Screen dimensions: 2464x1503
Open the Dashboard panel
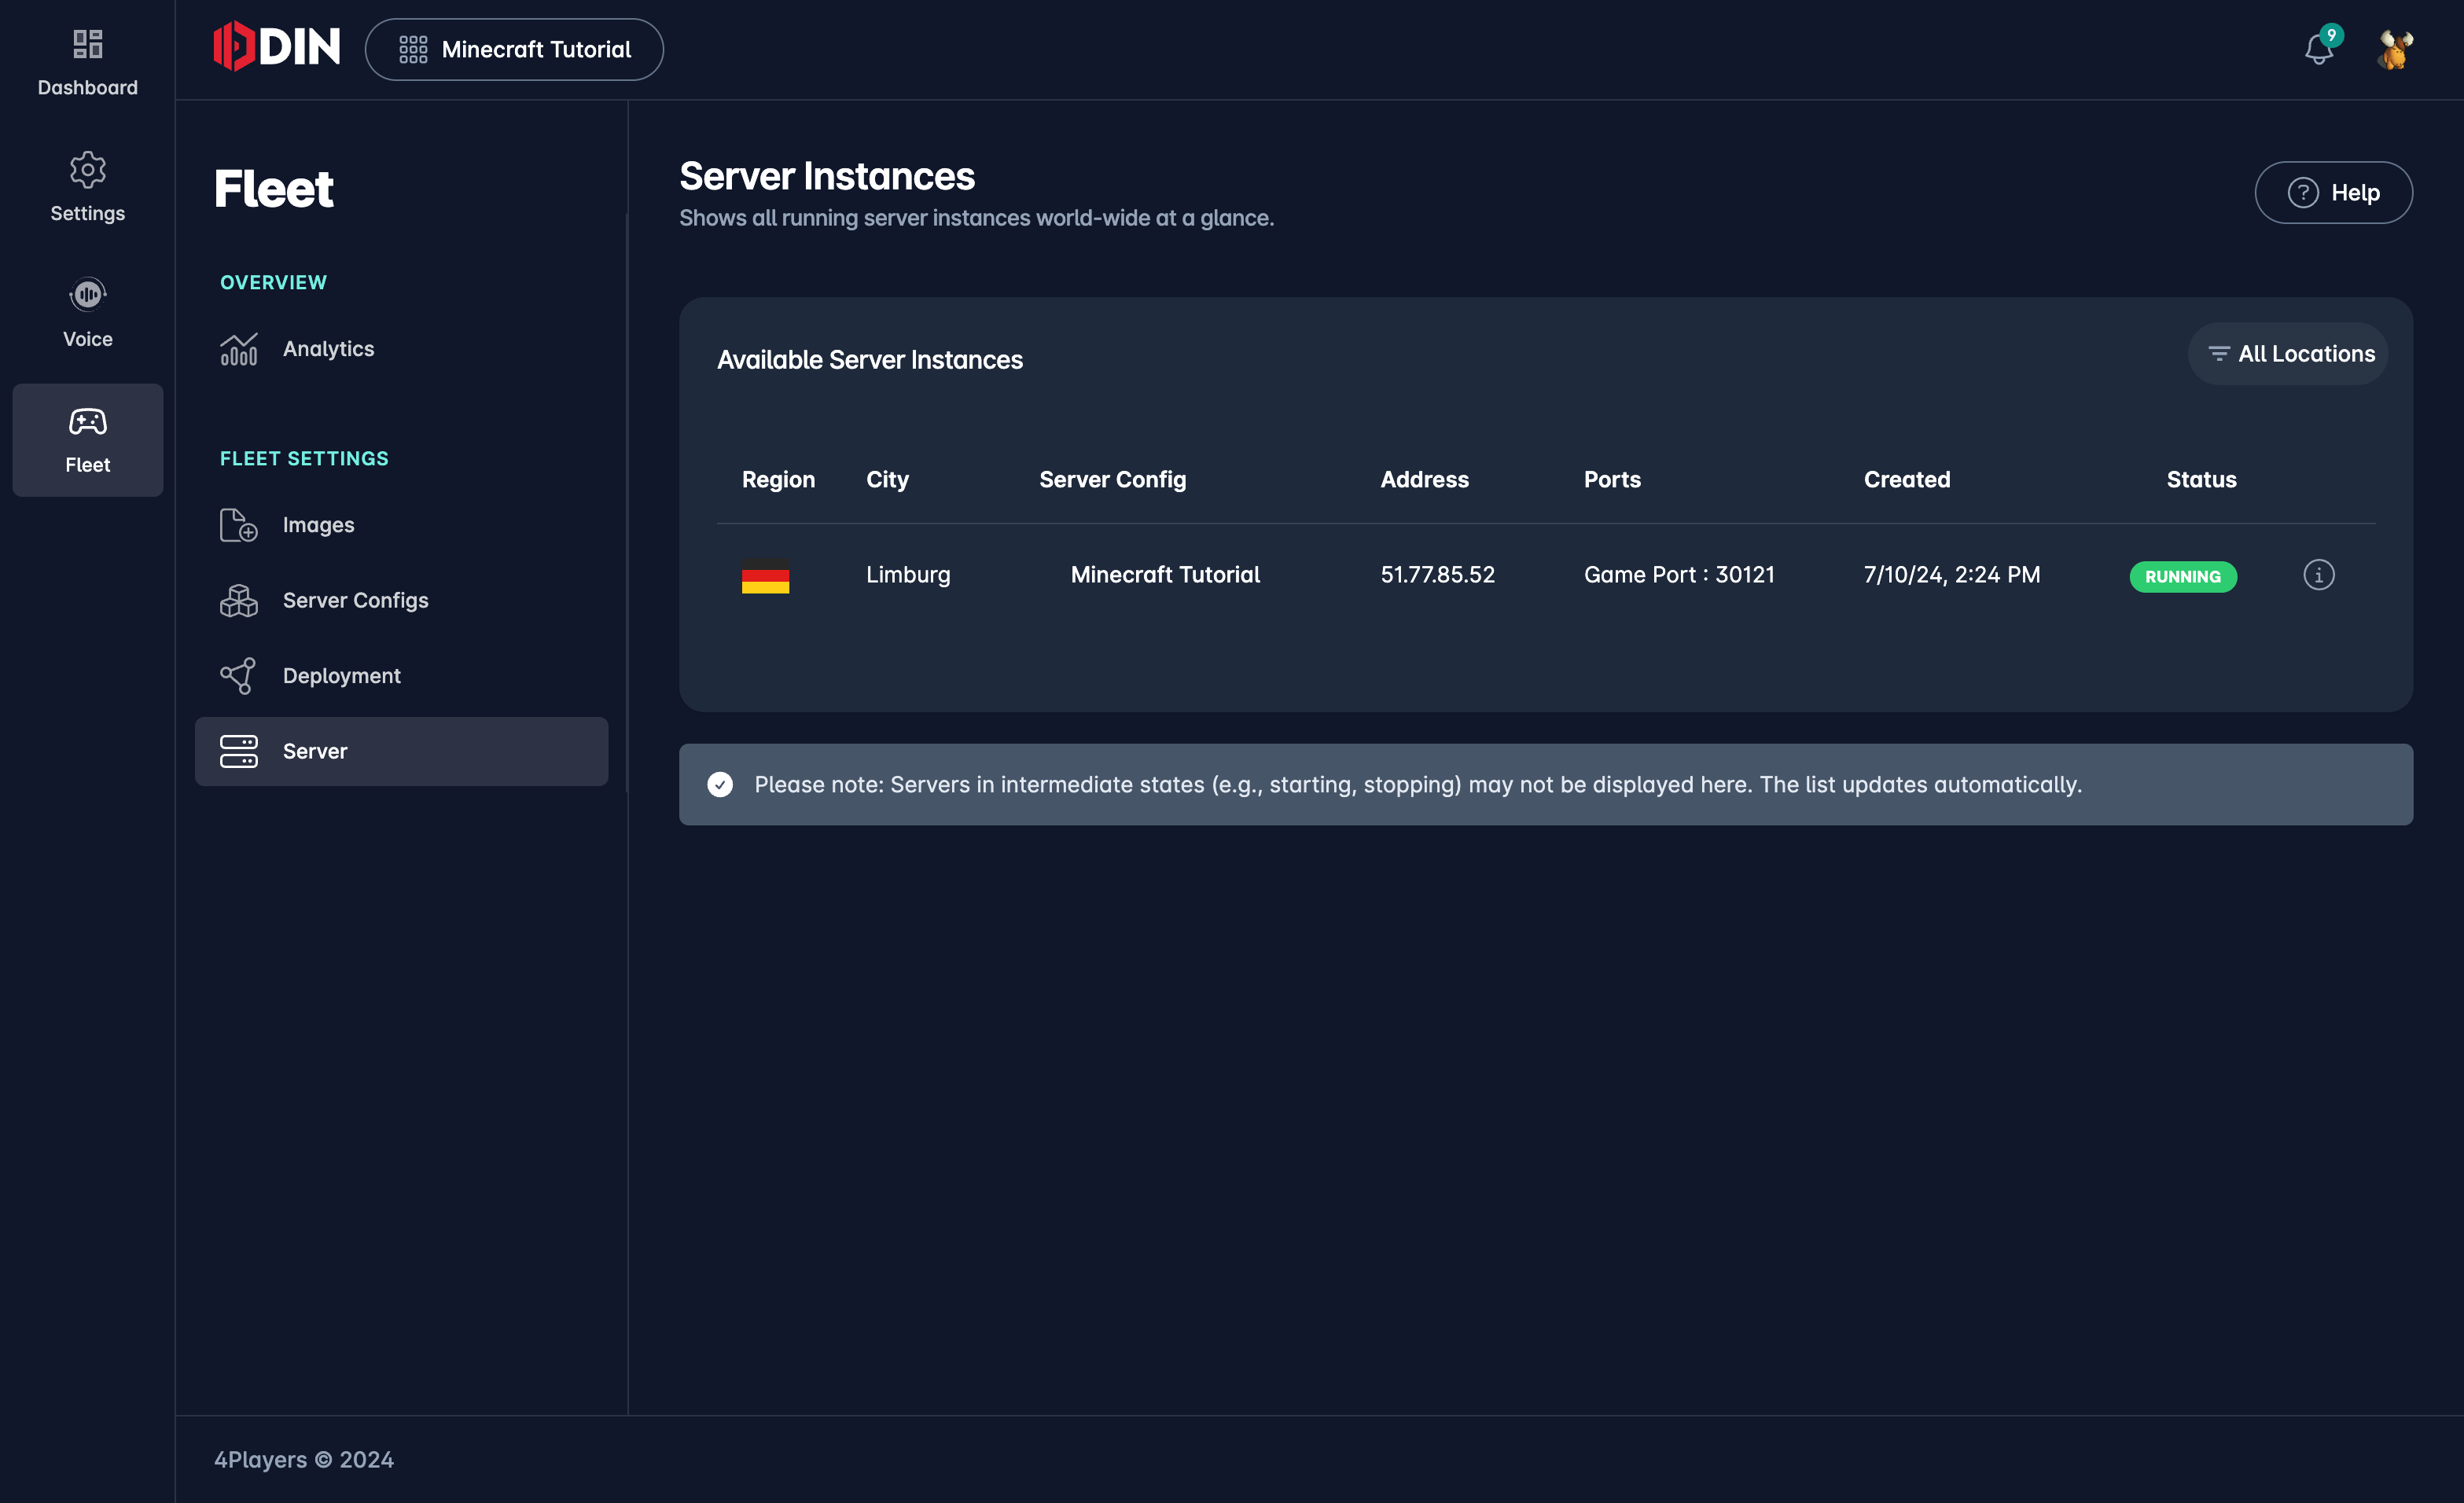[86, 58]
